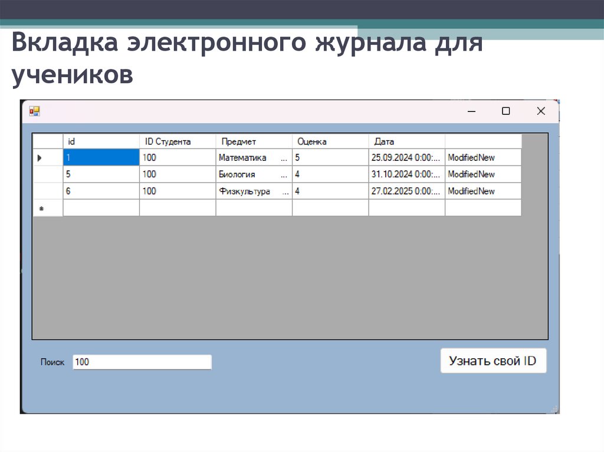Select the 'Биология' subject cell

(254, 174)
